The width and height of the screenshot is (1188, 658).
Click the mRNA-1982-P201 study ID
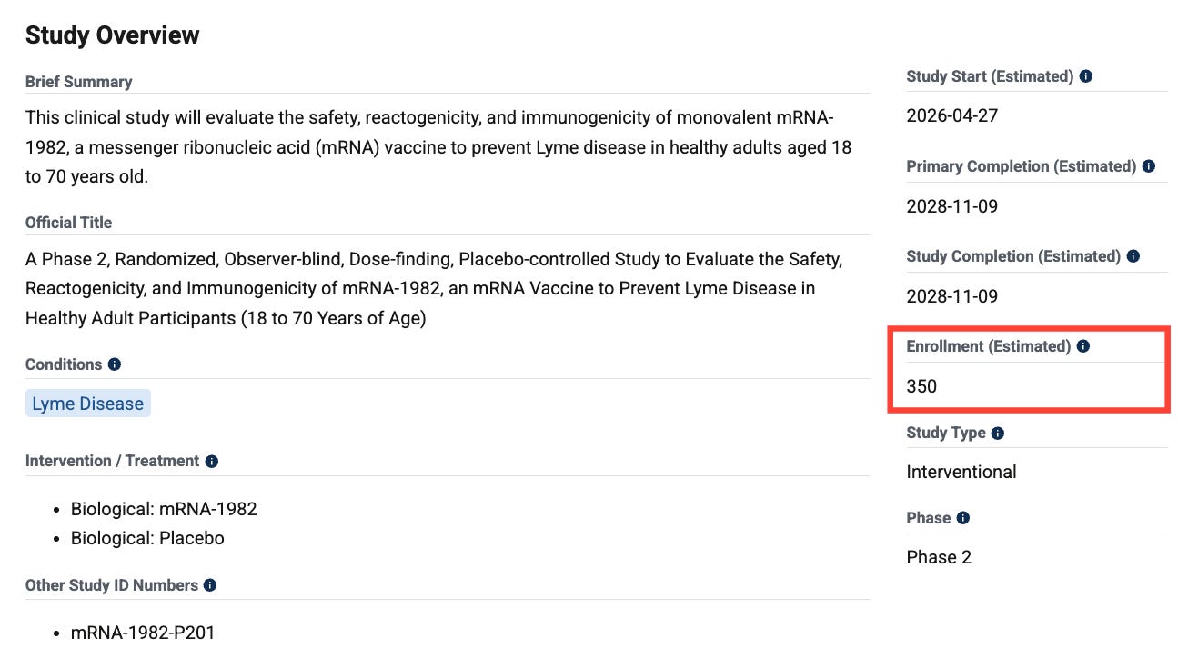[x=143, y=633]
